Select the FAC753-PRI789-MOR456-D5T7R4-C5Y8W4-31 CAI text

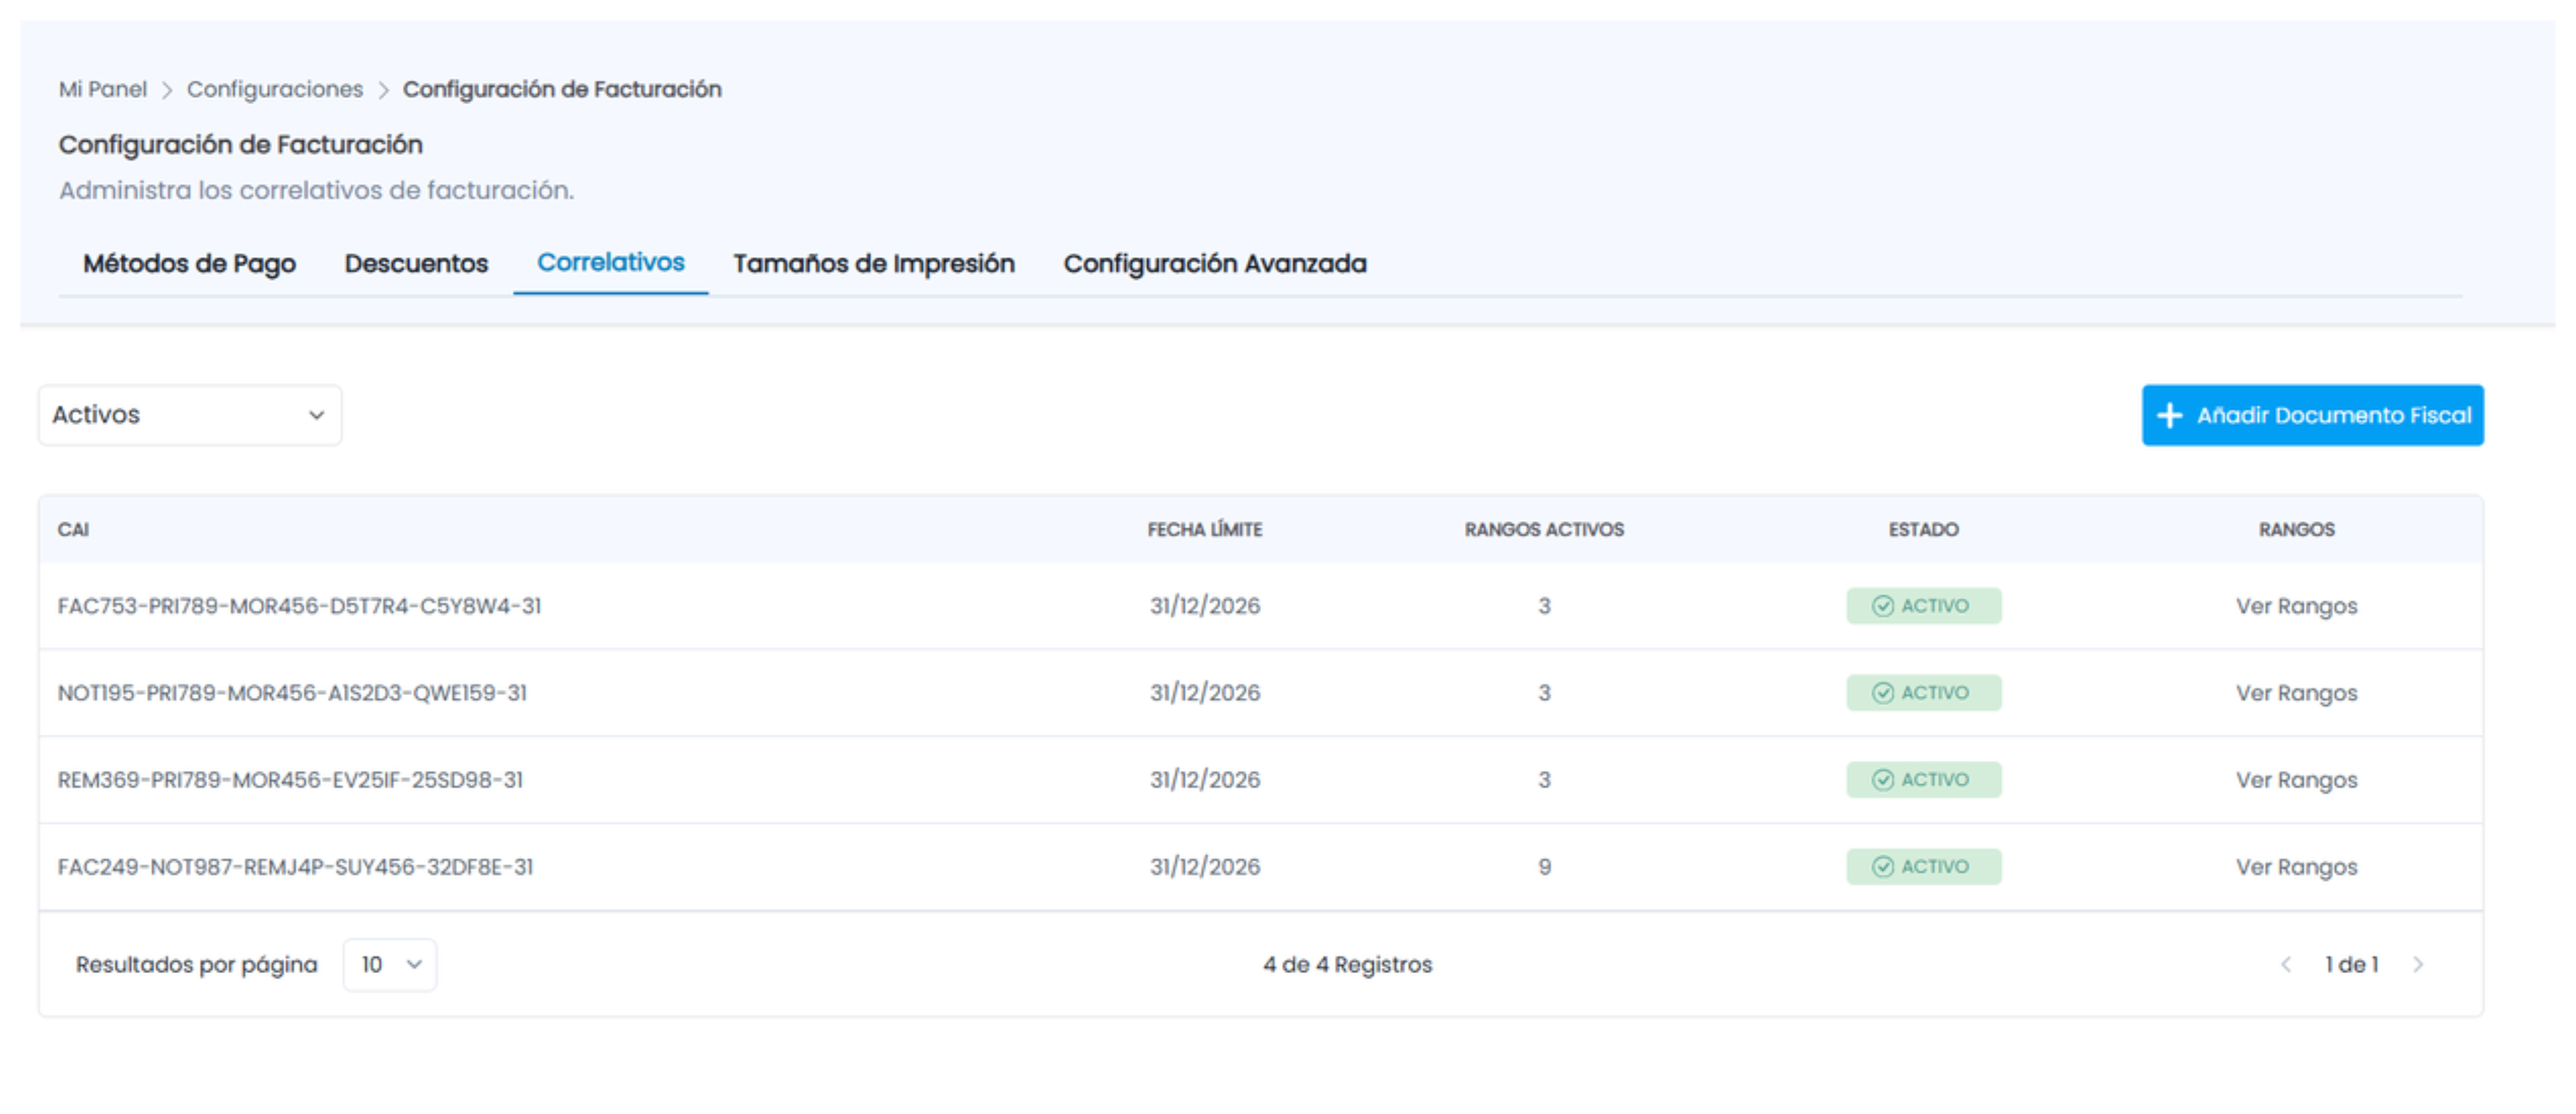click(299, 606)
